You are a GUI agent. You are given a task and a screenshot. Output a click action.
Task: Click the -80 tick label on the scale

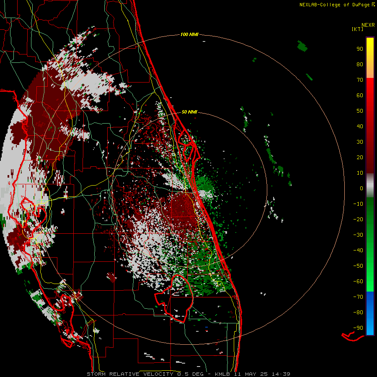pyautogui.click(x=358, y=312)
